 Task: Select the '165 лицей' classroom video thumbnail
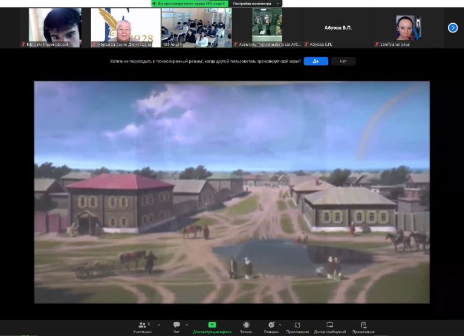pyautogui.click(x=197, y=27)
